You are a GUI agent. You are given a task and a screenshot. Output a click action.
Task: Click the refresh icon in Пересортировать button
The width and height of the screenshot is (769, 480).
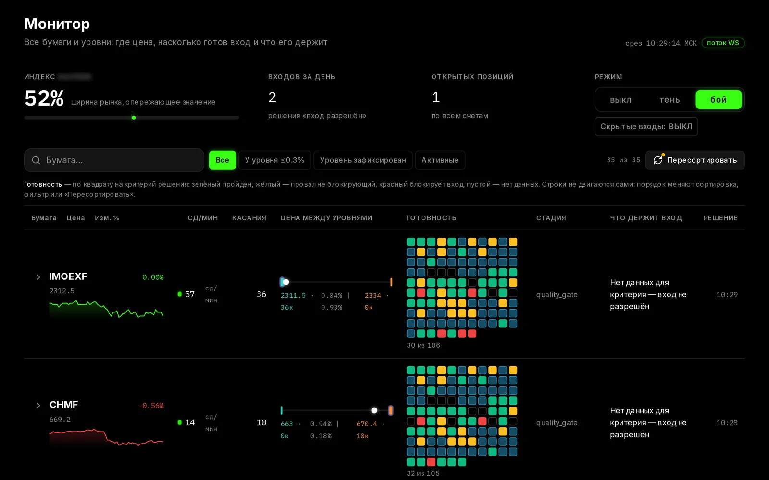coord(657,160)
